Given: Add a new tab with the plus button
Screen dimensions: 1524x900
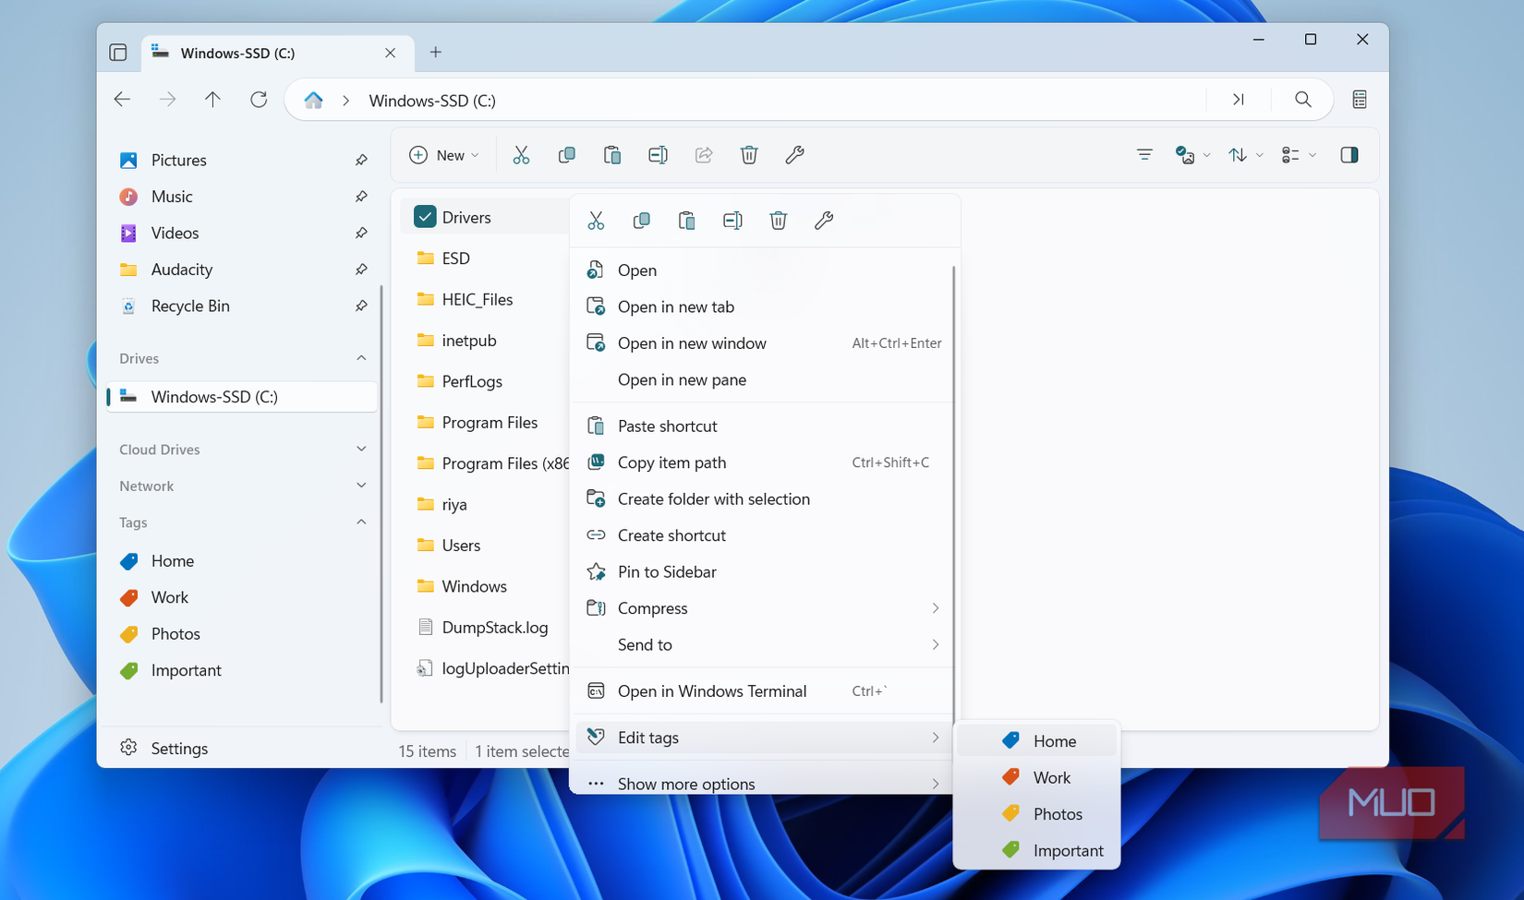Looking at the screenshot, I should pyautogui.click(x=436, y=53).
